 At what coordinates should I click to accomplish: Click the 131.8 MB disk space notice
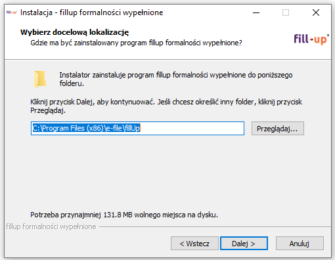coord(124,215)
